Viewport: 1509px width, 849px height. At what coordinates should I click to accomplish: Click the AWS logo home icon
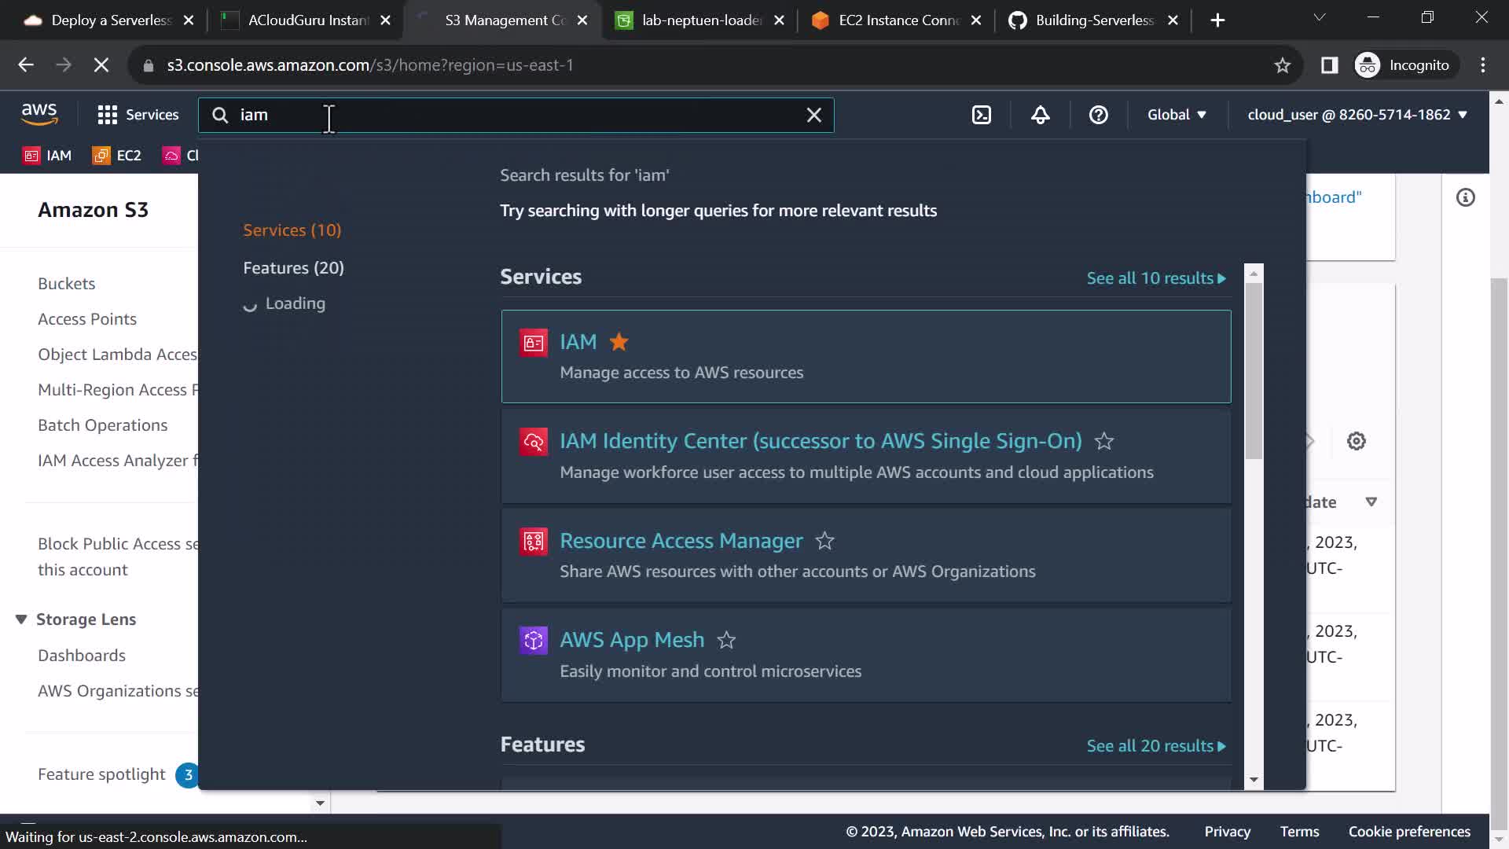coord(39,115)
